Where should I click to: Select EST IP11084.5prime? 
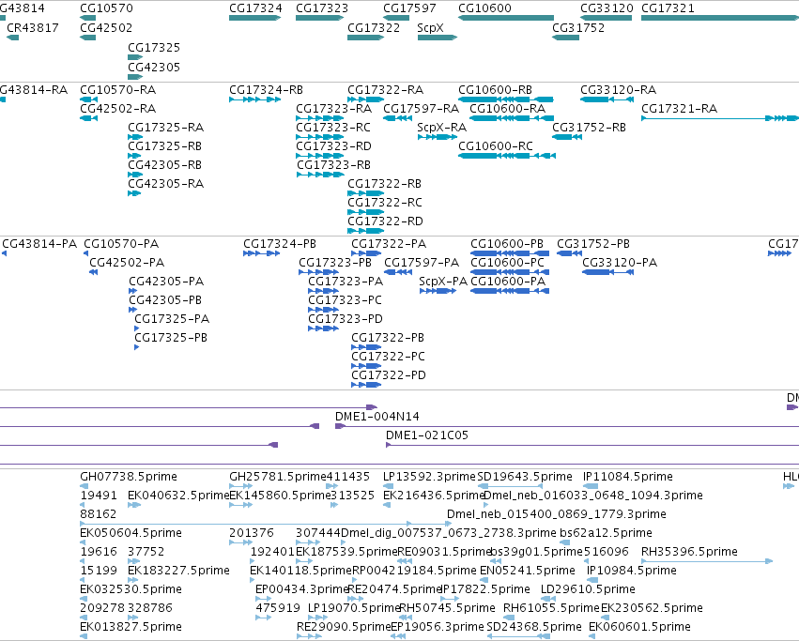click(x=591, y=486)
